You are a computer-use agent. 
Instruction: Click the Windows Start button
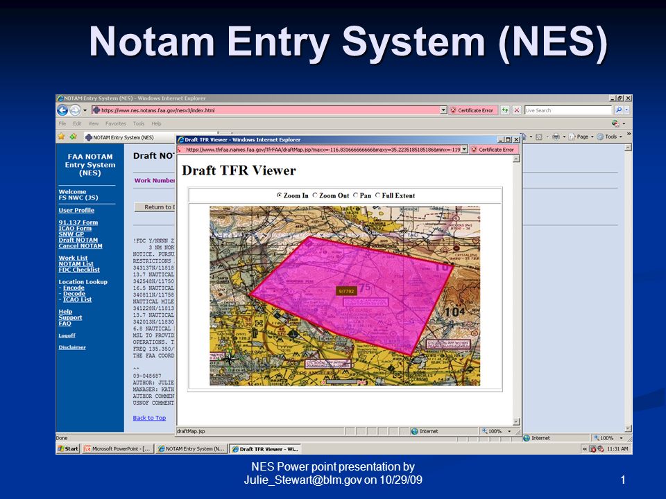click(69, 448)
